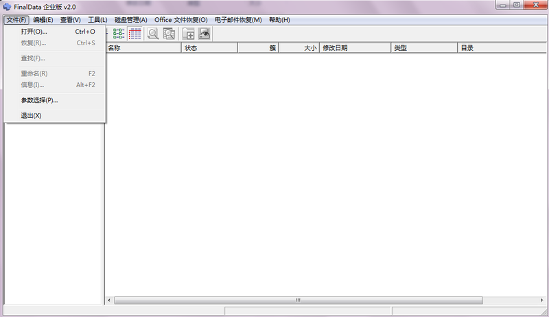Maximize the FinalData window
Image resolution: width=549 pixels, height=317 pixels.
tap(517, 5)
